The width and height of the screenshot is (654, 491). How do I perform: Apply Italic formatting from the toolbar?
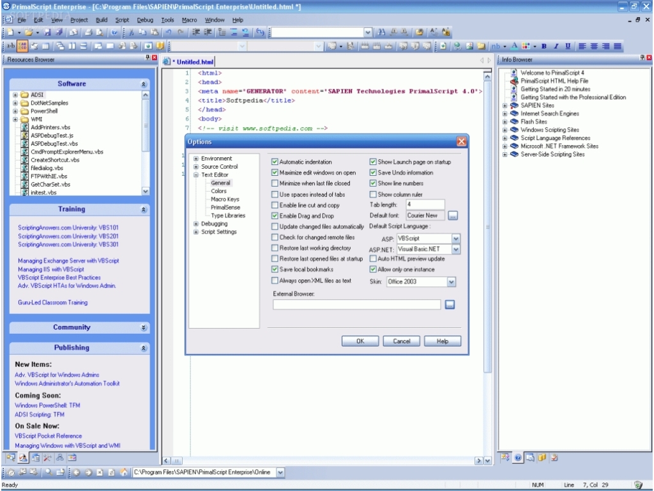click(556, 46)
